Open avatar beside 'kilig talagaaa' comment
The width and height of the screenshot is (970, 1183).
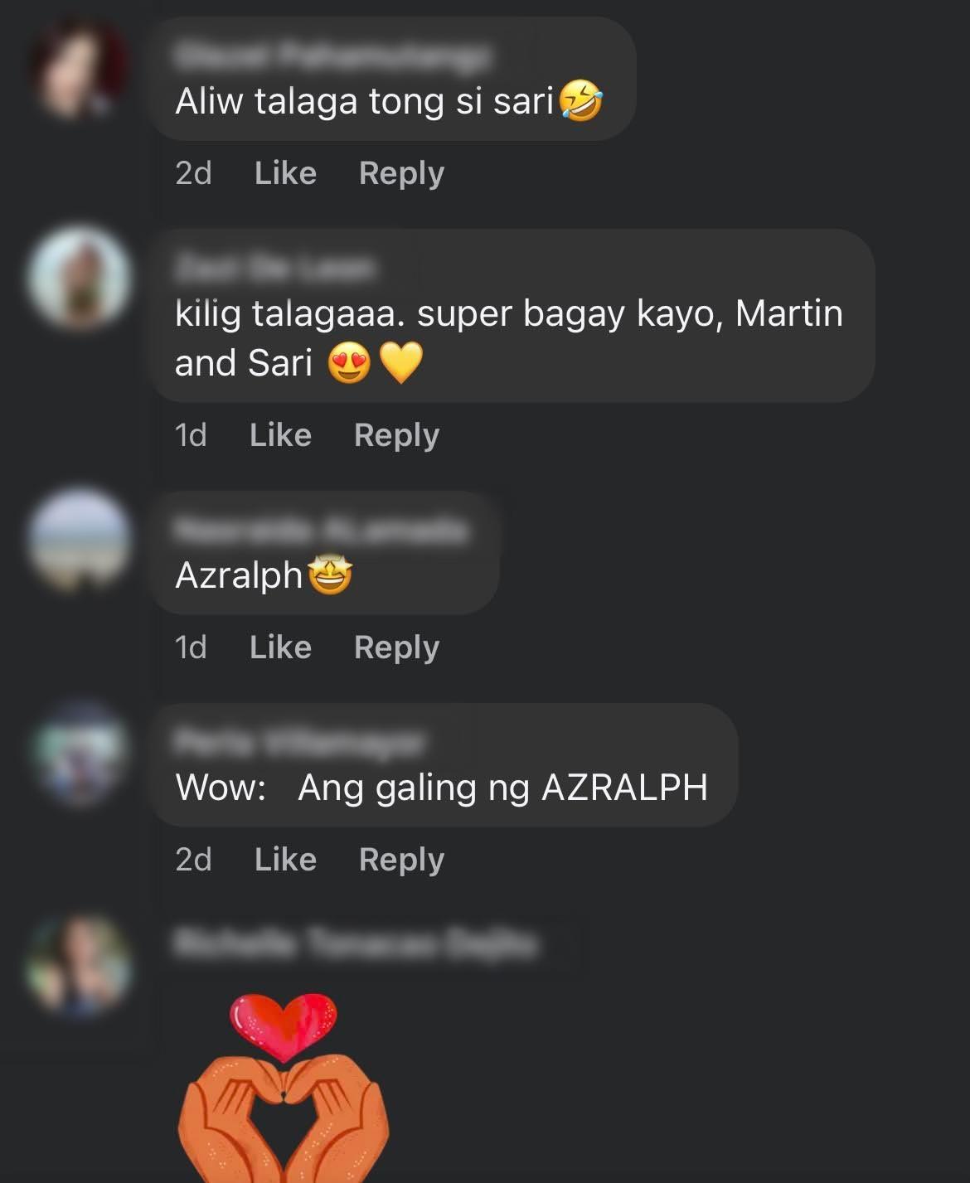[79, 277]
